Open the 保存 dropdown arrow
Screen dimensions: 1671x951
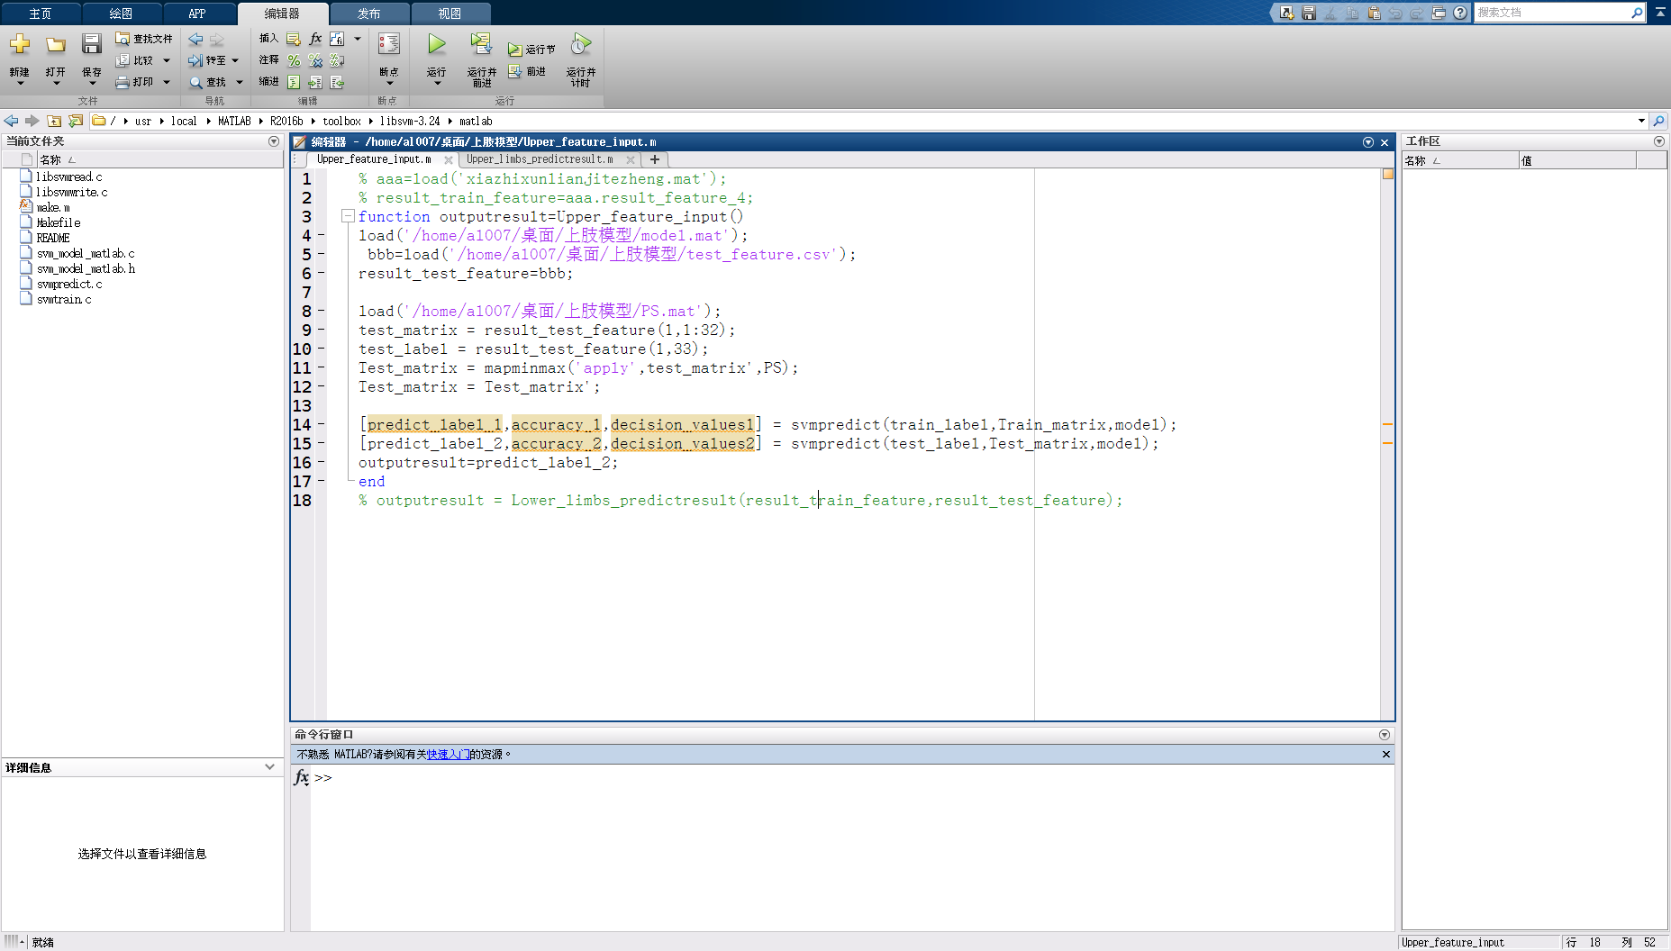91,83
